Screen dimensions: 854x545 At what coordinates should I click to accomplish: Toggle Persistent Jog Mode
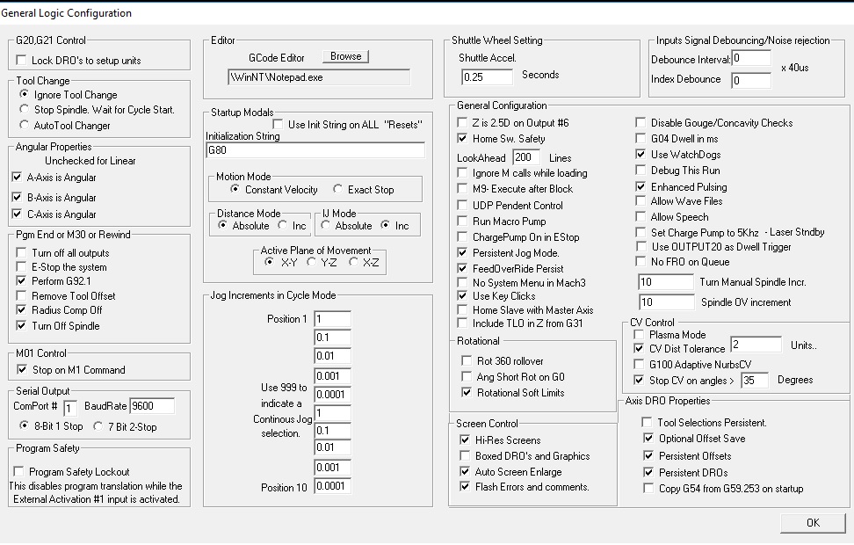[x=462, y=253]
